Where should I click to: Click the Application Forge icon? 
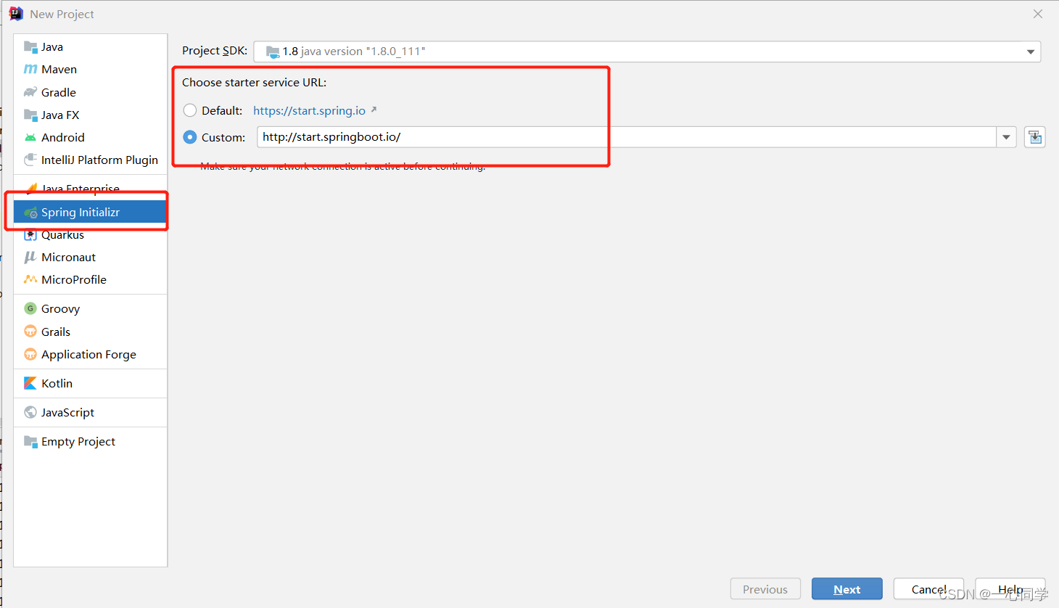pyautogui.click(x=30, y=354)
